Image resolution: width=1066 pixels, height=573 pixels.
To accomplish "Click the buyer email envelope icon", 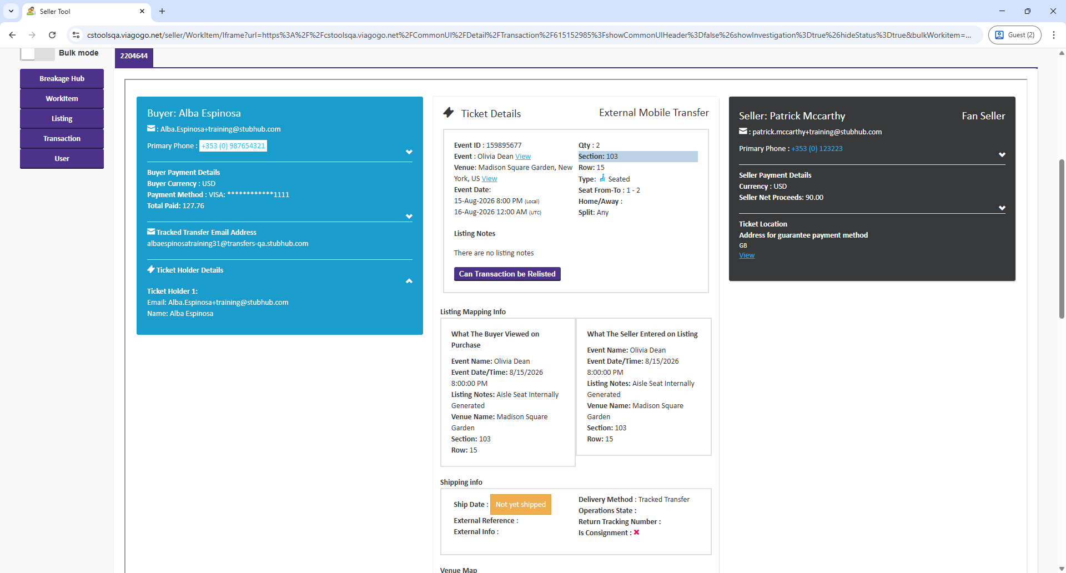I will (151, 129).
